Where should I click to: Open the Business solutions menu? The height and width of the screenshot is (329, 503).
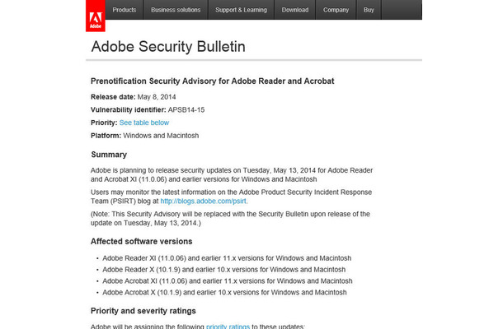[176, 10]
